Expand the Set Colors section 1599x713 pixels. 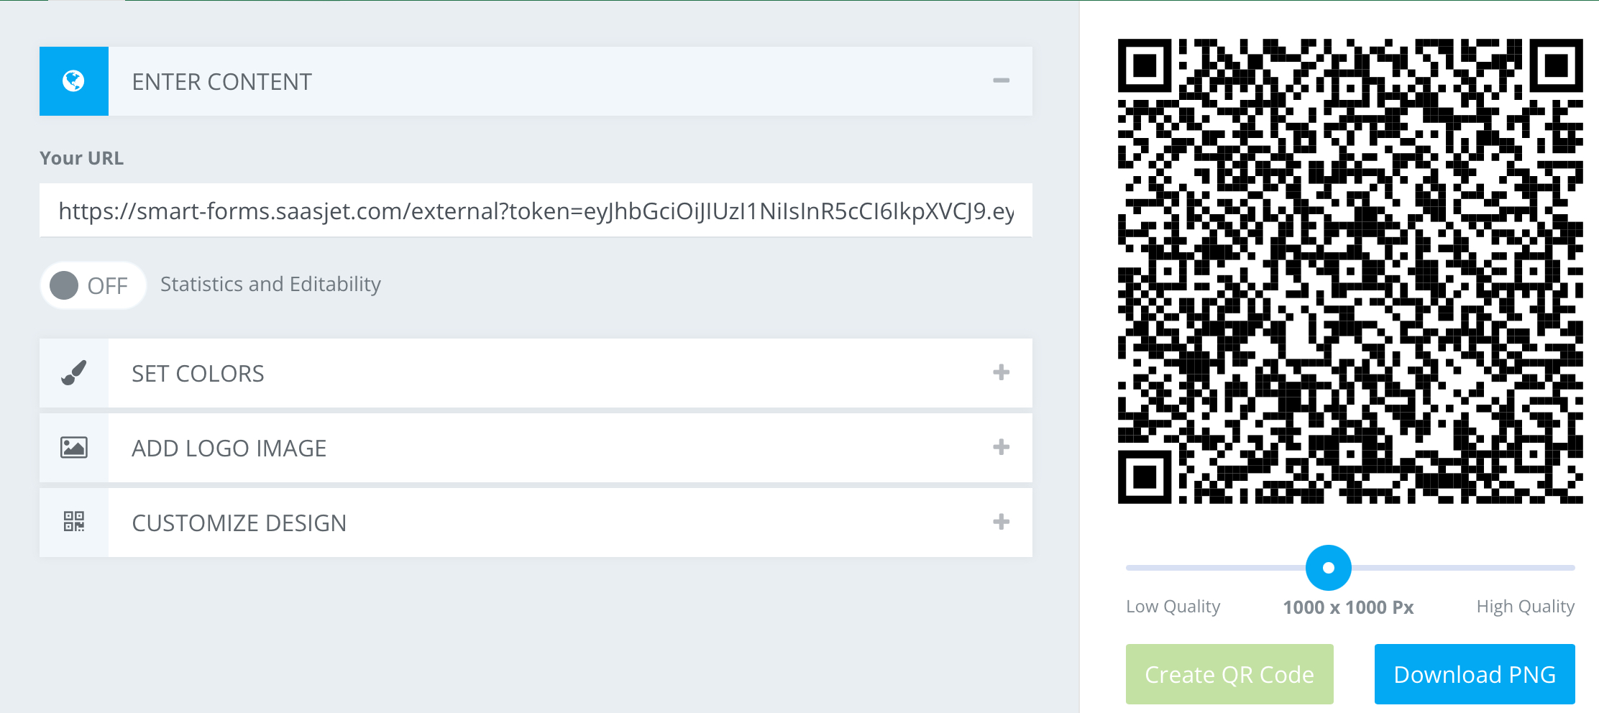(1000, 372)
